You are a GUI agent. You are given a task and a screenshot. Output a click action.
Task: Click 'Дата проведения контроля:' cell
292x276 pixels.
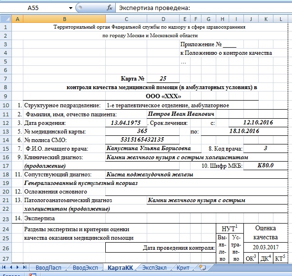point(161,248)
